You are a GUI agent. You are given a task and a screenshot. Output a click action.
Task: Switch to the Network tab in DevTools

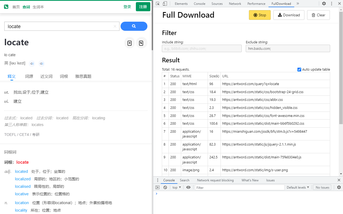(235, 3)
